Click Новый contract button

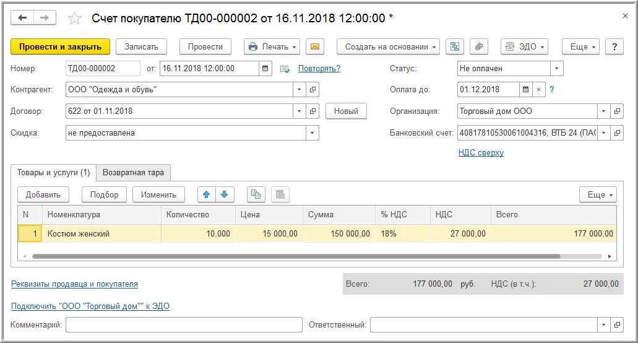pos(346,111)
